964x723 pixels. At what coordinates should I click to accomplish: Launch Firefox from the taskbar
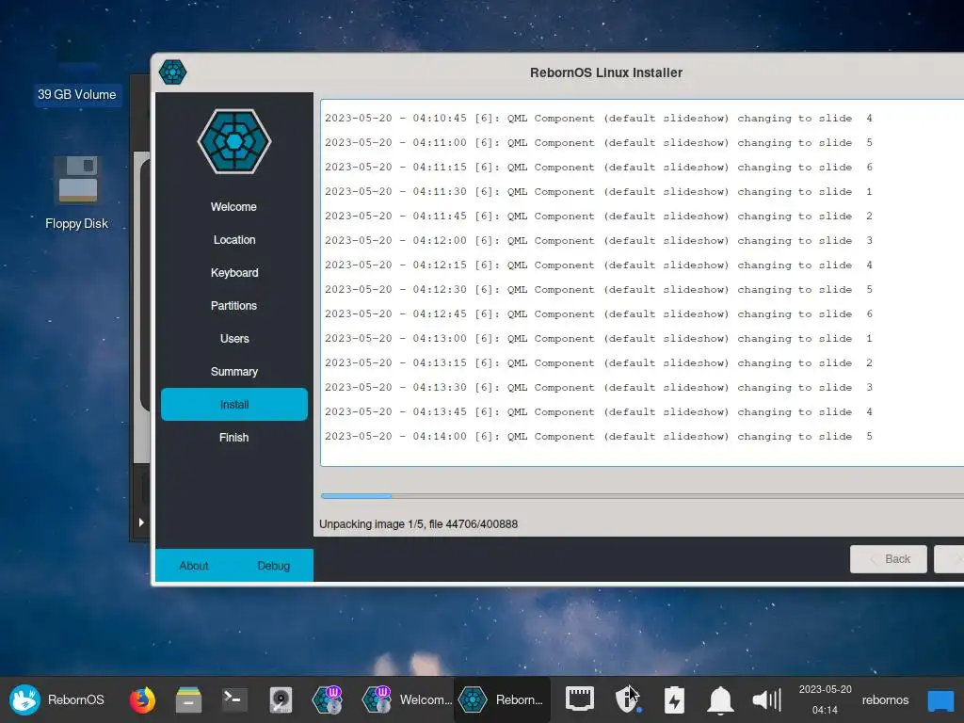(142, 699)
